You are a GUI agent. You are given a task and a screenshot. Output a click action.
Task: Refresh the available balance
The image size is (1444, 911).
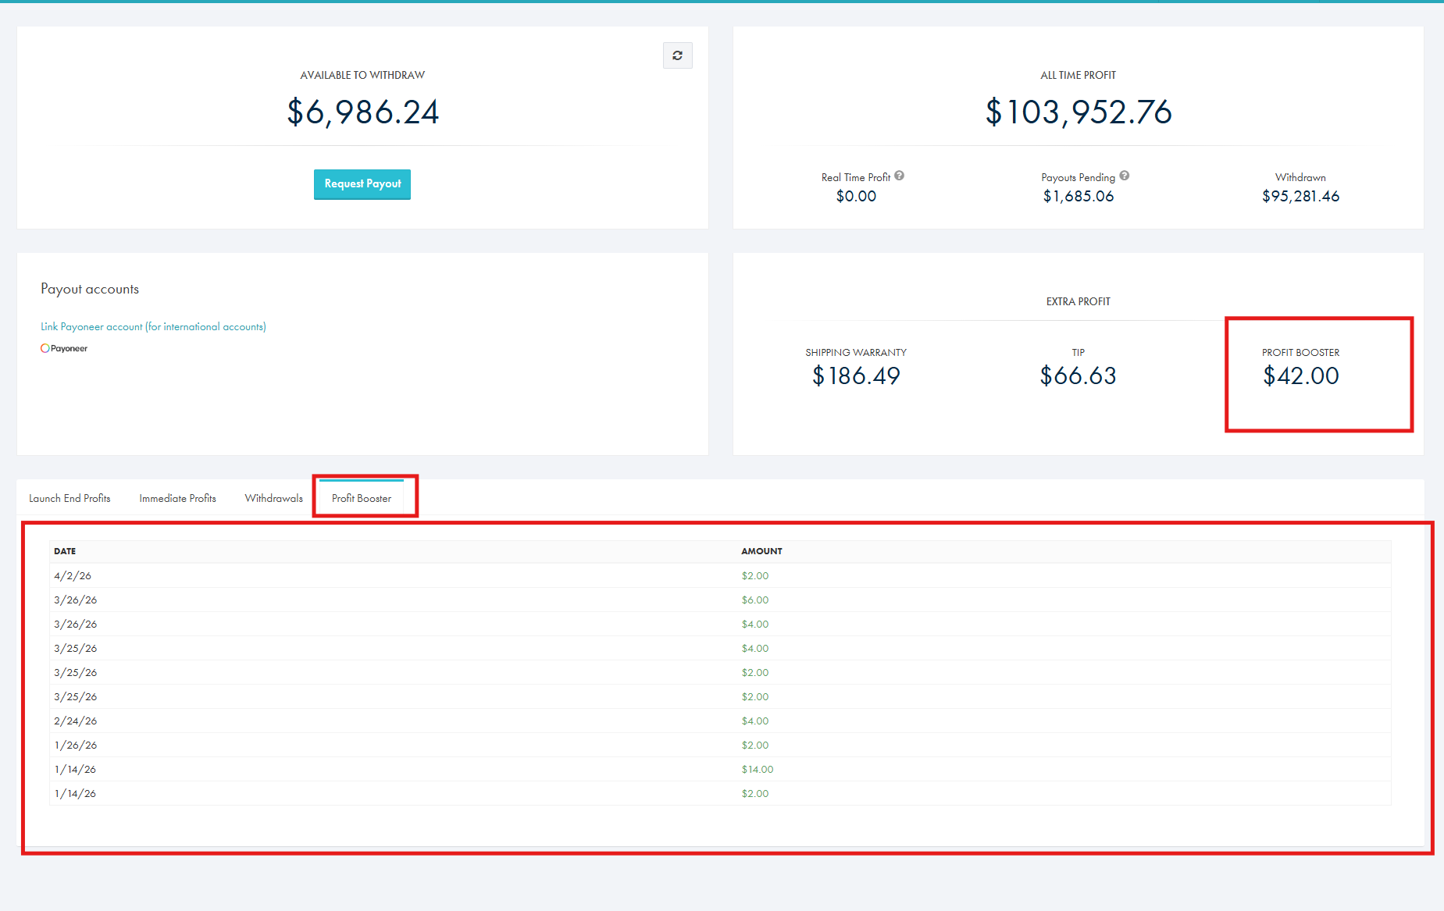click(676, 55)
